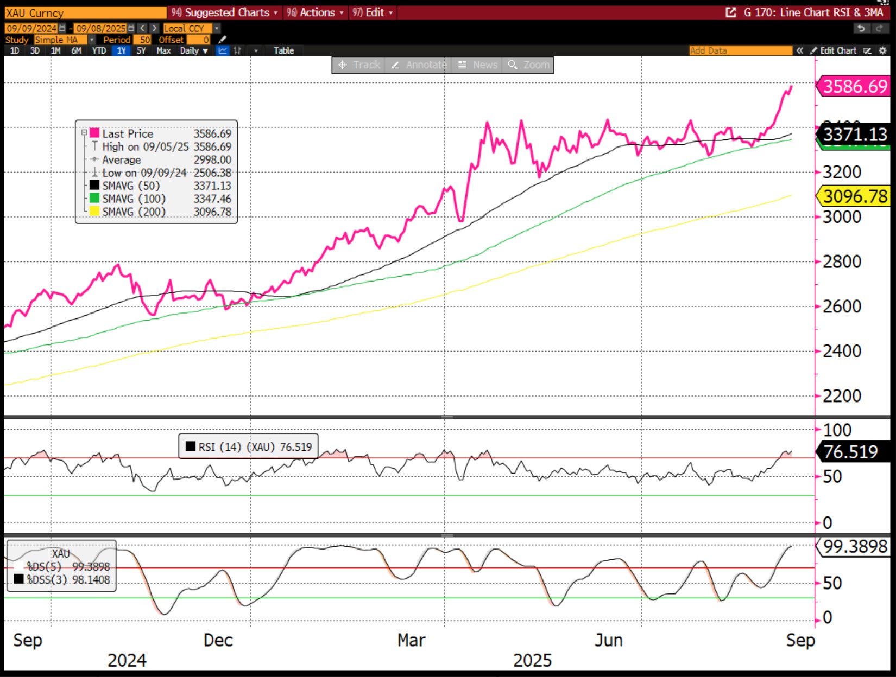Open the Table view button
896x677 pixels.
tap(283, 50)
